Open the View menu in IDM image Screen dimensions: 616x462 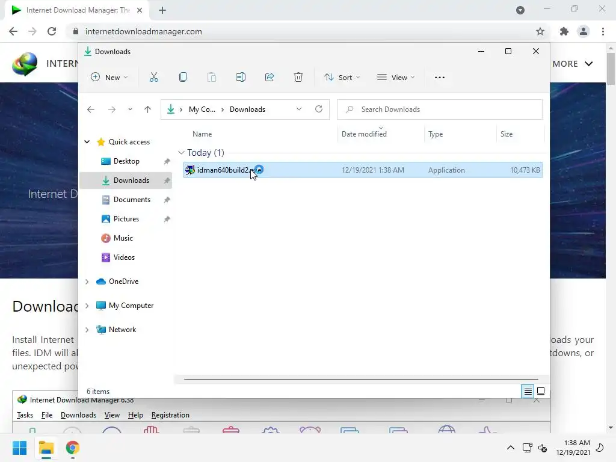click(112, 415)
